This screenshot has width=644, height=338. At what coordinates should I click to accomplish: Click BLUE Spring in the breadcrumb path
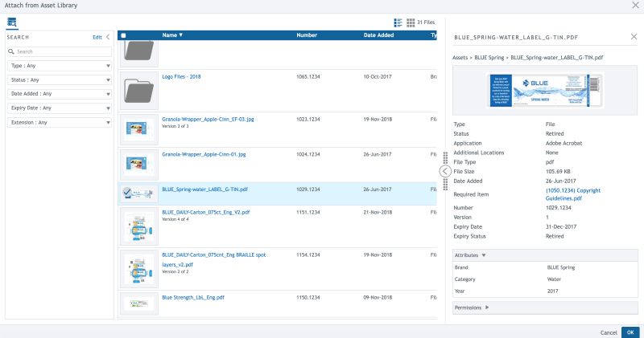click(x=489, y=58)
